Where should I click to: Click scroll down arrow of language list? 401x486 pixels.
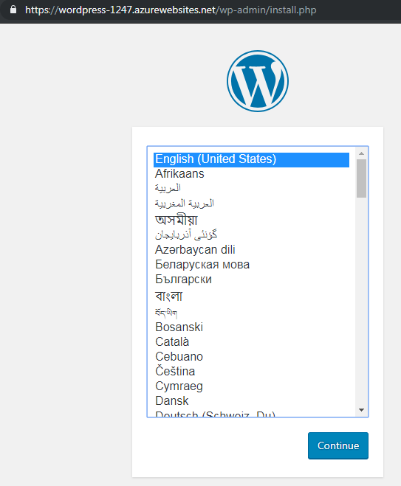pos(361,410)
